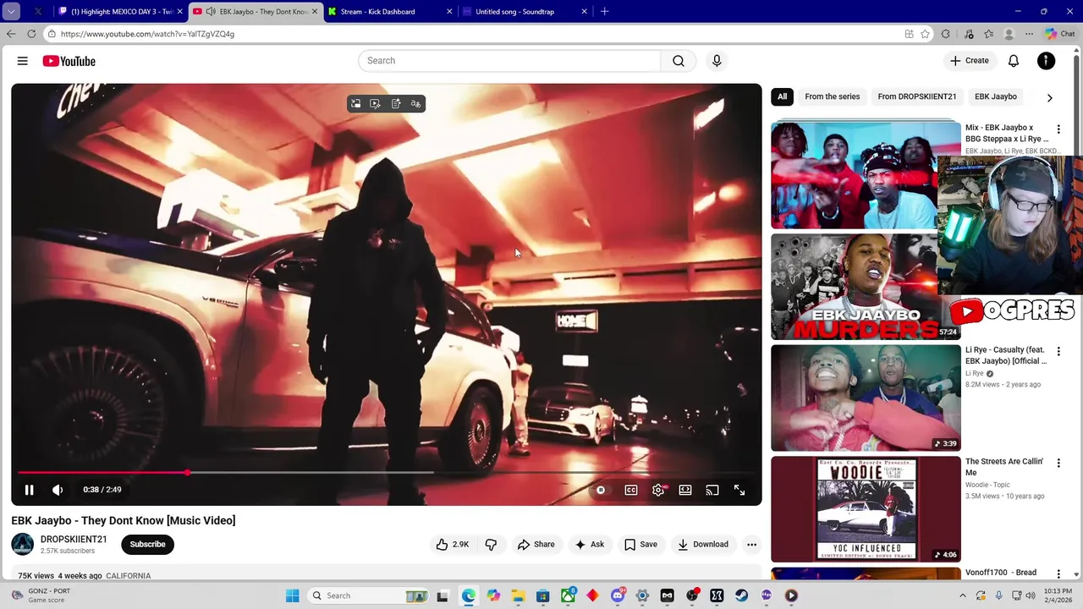
Task: Click the translate icon on video overlay
Action: (415, 104)
